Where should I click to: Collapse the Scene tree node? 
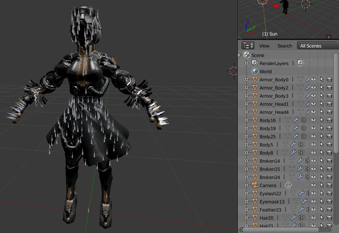pyautogui.click(x=239, y=55)
